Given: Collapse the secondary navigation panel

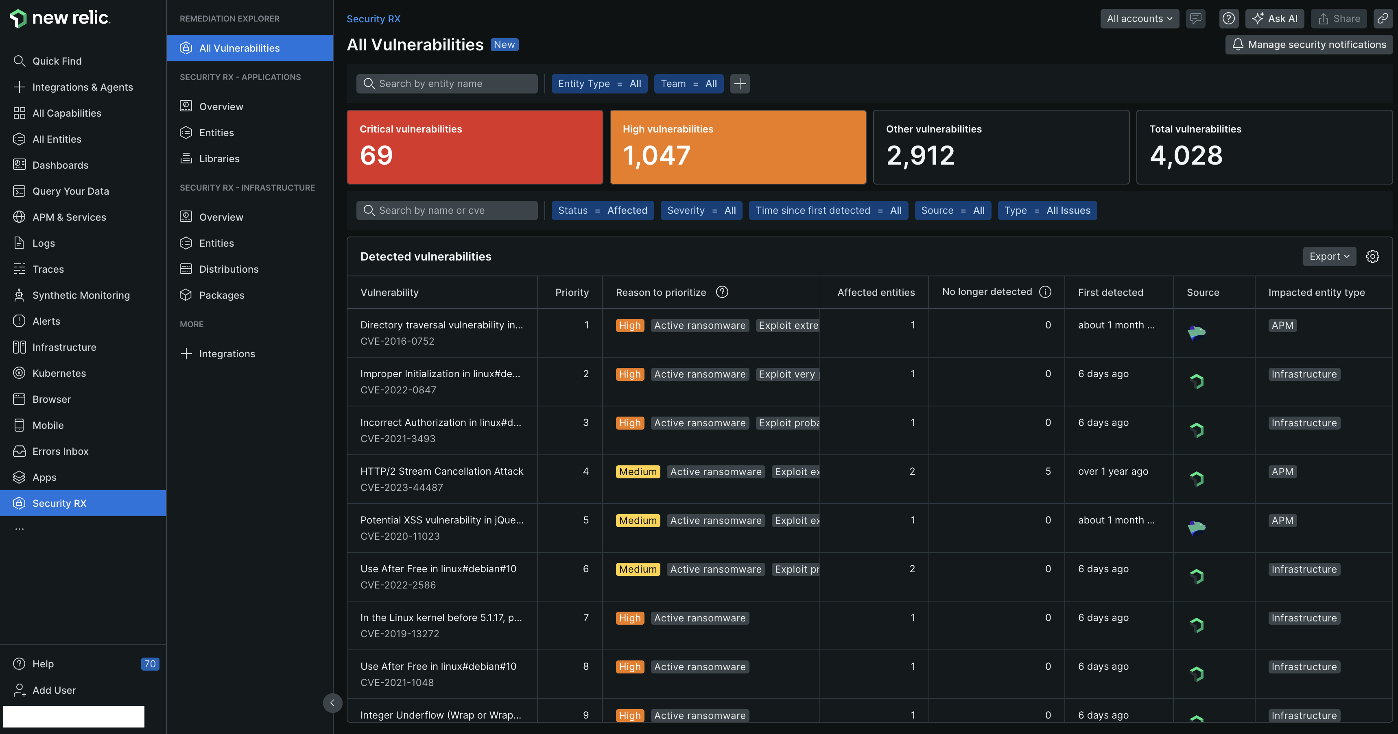Looking at the screenshot, I should click(x=332, y=703).
